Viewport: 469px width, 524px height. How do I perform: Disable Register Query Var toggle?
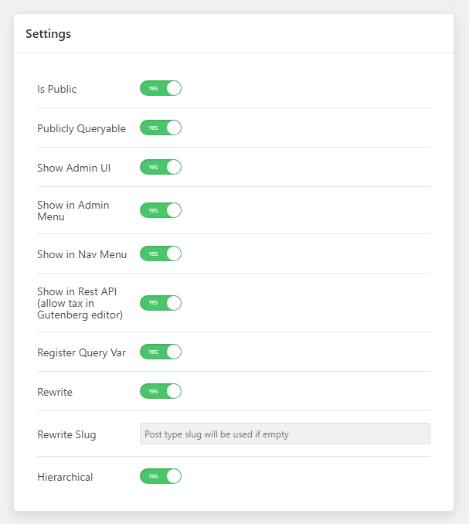point(161,352)
